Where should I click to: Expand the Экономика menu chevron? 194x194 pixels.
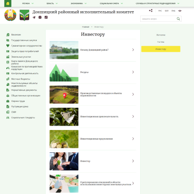coord(85,3)
